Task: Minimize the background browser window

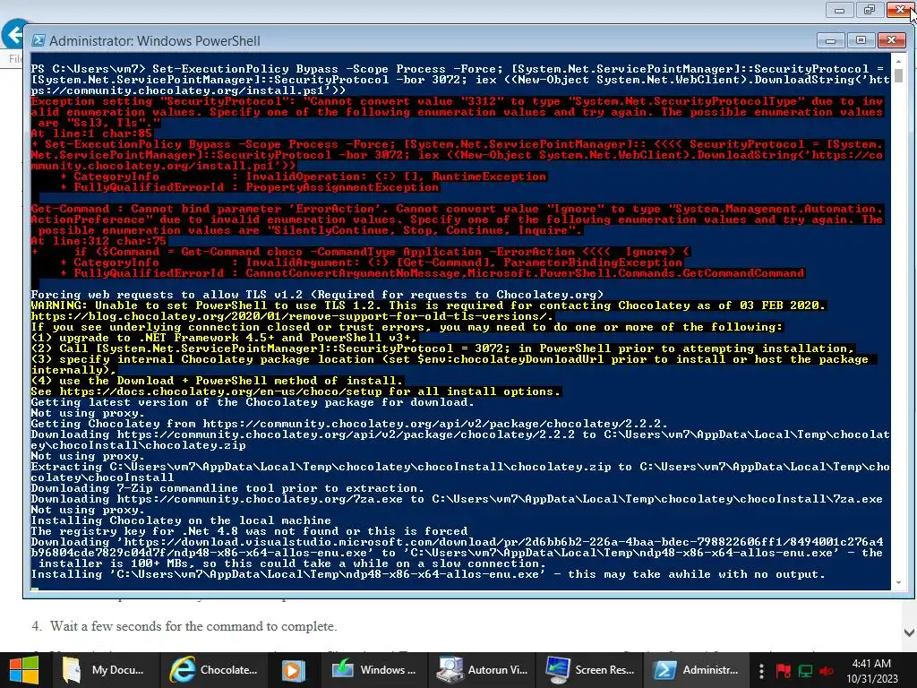Action: [840, 10]
